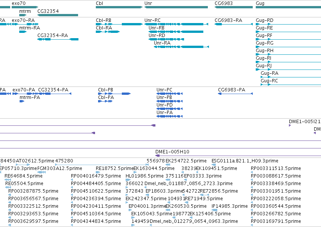The height and width of the screenshot is (227, 321).
Task: Select the Cbl gene bar
Action: 119,7
